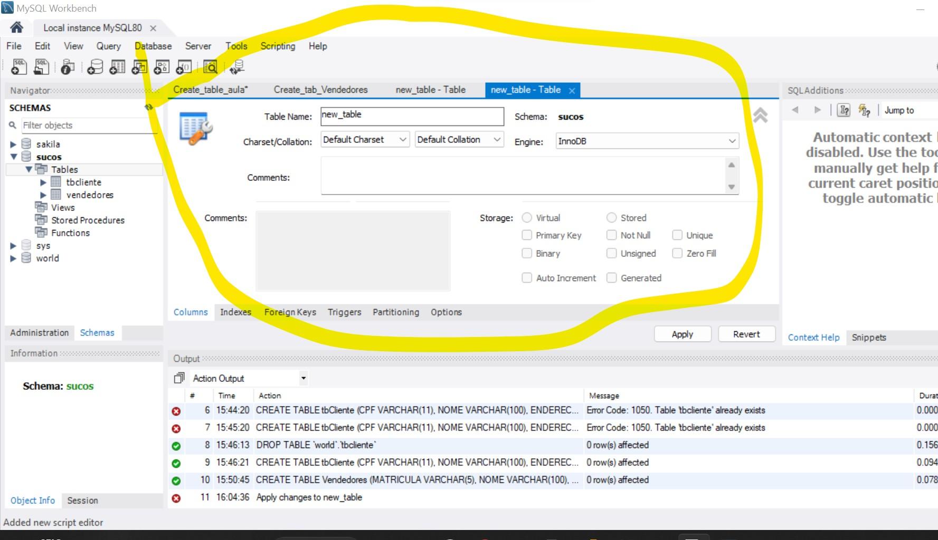Toggle the Generated checkbox
This screenshot has height=540, width=938.
click(x=611, y=277)
